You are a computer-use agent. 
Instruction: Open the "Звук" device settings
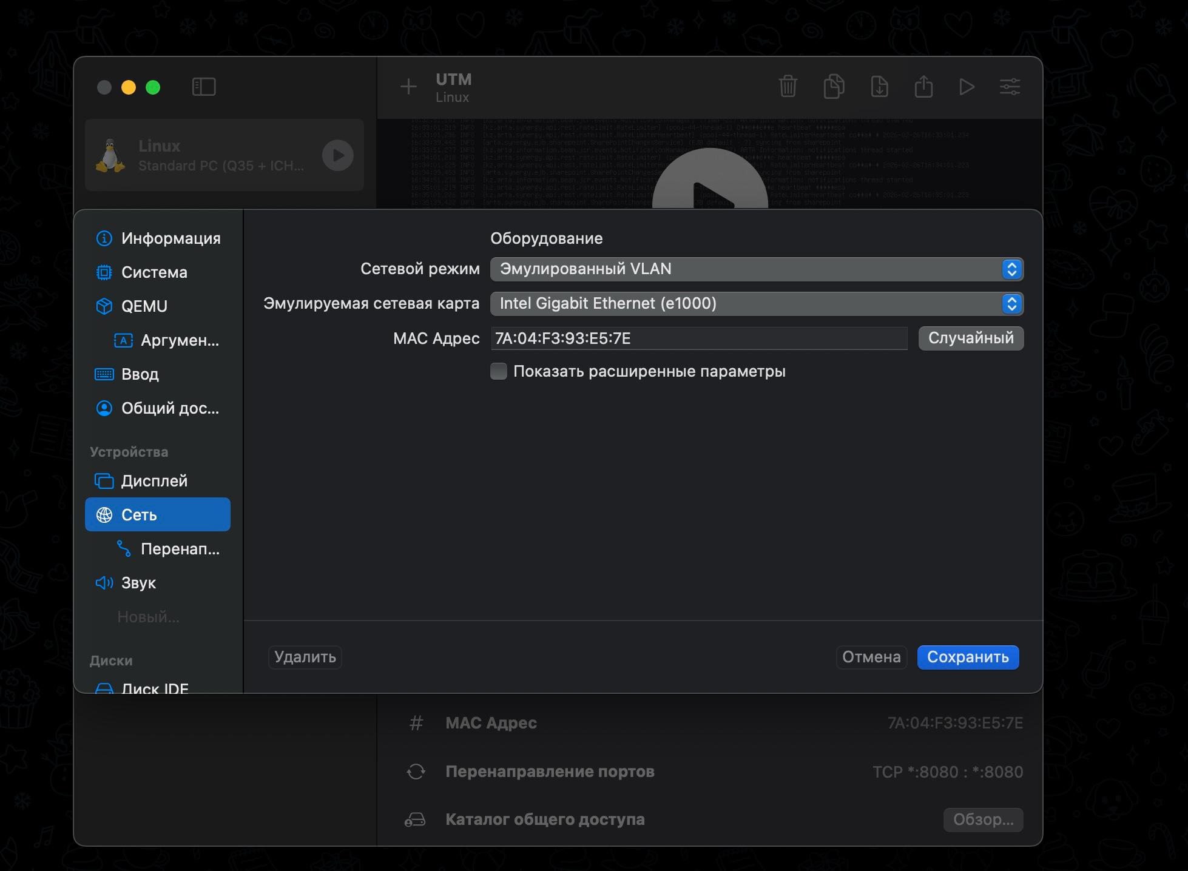pos(138,583)
